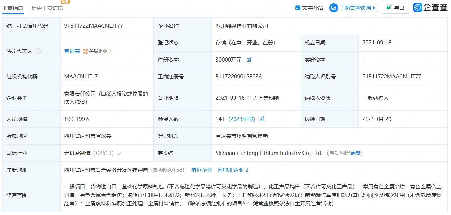The image size is (451, 215).
Task: Click staff size 100-199人
Action: pos(77,119)
